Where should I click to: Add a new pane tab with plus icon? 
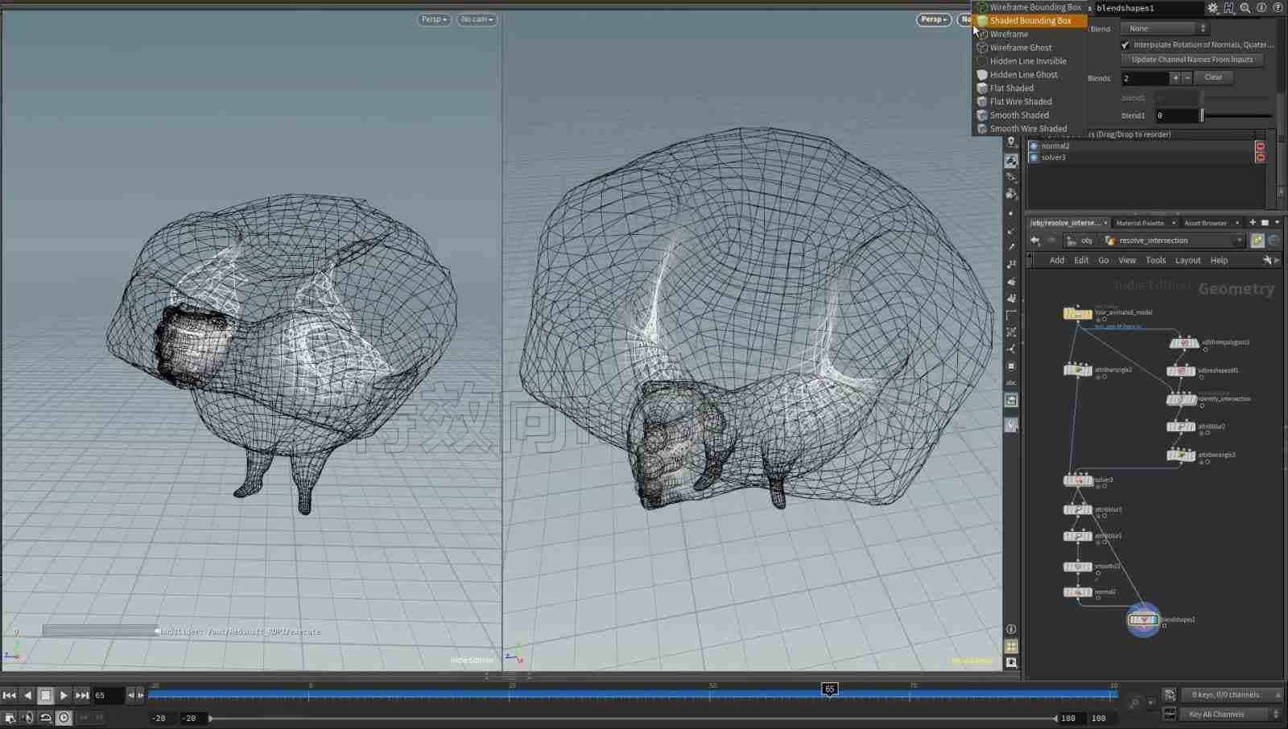click(x=1252, y=223)
